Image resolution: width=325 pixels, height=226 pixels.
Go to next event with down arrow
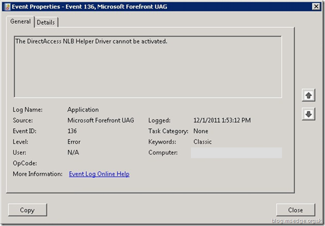pyautogui.click(x=309, y=114)
